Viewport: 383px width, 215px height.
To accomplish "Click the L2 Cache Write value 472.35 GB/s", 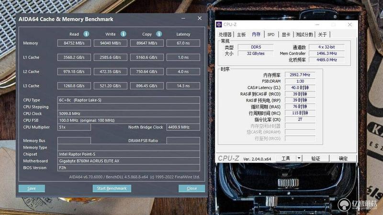I will click(111, 71).
